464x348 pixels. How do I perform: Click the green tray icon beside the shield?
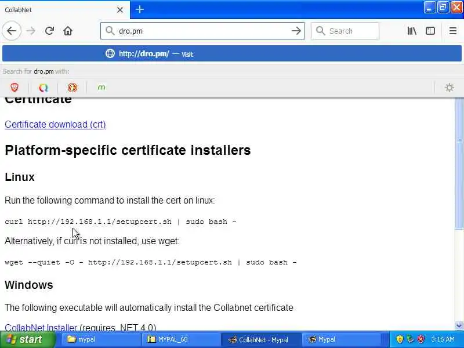[410, 339]
